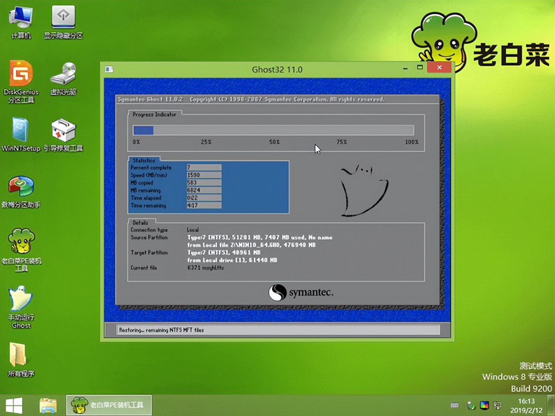555x416 pixels.
Task: Open the 虚拟光驱 virtual drive tool
Action: 63,78
